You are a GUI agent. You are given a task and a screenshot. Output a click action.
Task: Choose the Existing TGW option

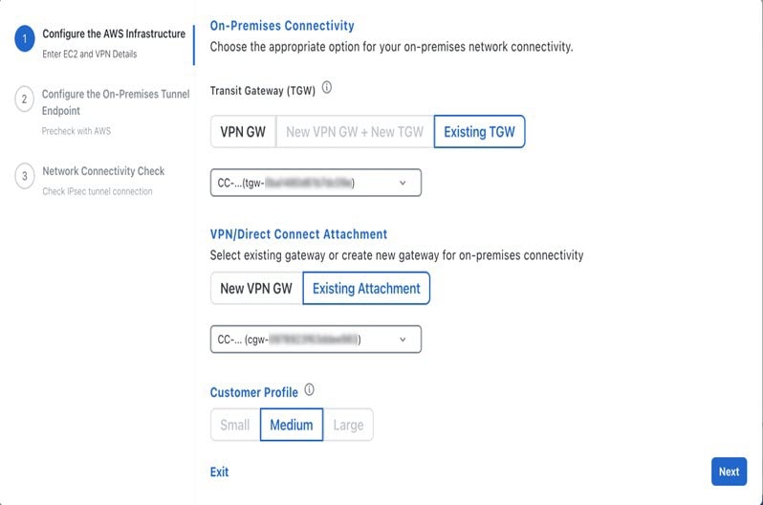(479, 132)
